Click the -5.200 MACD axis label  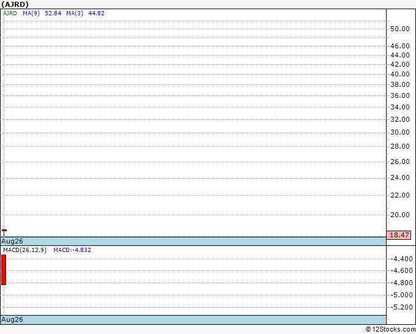401,307
